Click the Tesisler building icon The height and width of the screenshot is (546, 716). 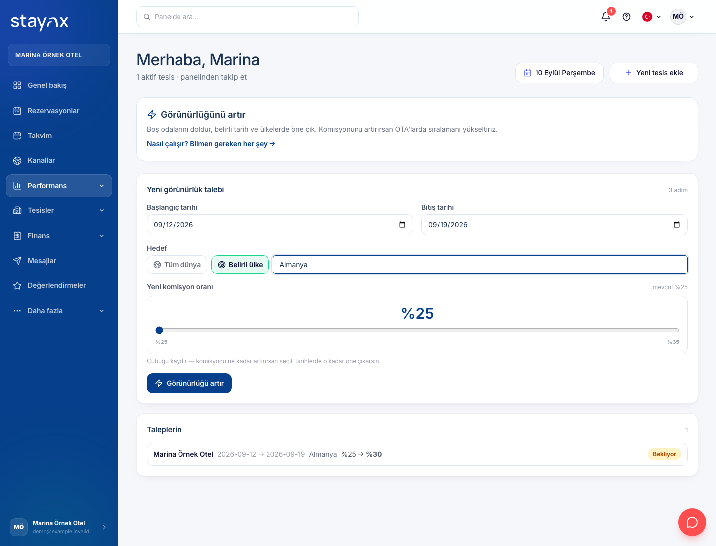[17, 210]
